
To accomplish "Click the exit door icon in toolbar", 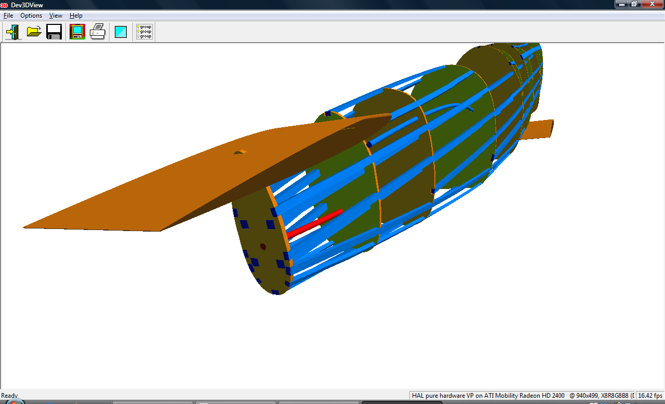I will click(12, 32).
